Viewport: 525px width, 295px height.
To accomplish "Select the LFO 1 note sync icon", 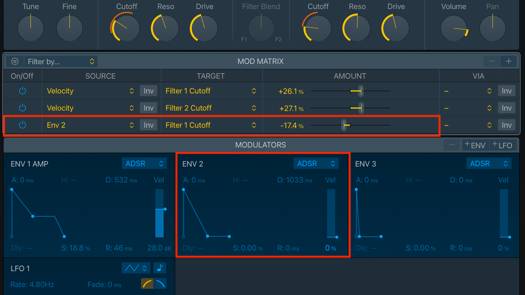I will (160, 268).
